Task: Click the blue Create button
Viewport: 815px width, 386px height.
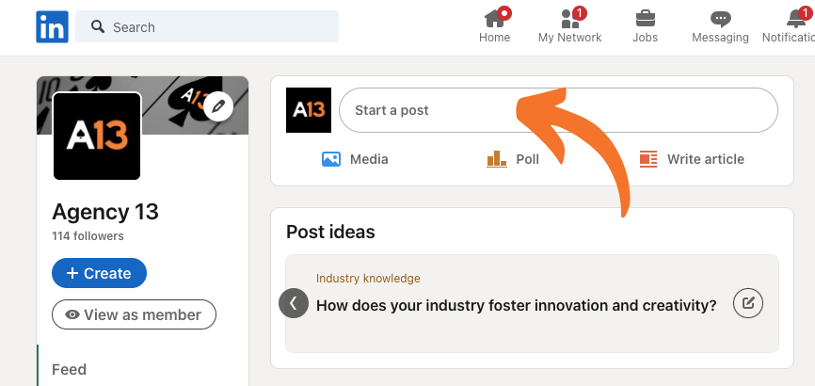Action: click(99, 273)
